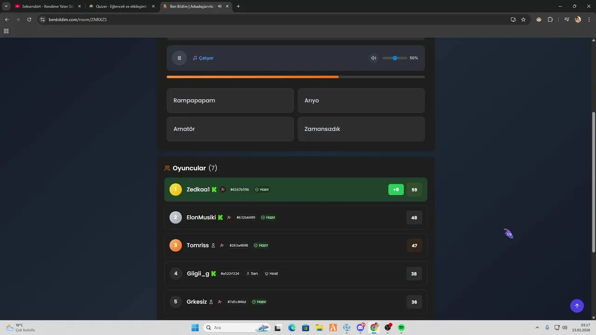Click the install app icon in address bar
This screenshot has height=335, width=596.
tap(513, 20)
